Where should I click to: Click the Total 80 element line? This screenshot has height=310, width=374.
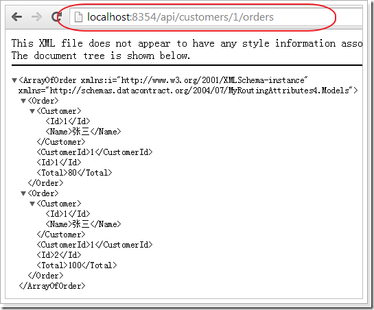74,173
